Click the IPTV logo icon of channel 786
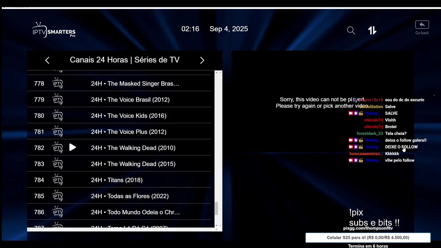Screen dimensions: 441x248 click(58, 212)
